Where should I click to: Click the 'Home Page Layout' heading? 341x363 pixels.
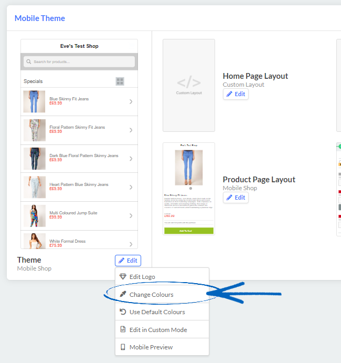tap(255, 76)
